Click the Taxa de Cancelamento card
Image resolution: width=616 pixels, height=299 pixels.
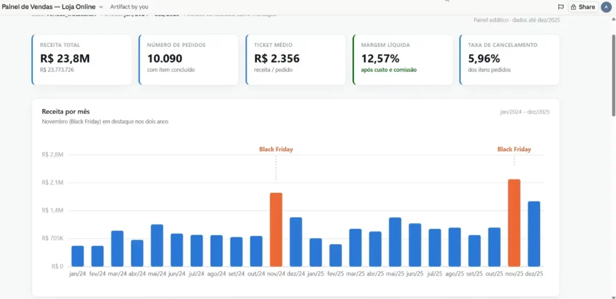click(510, 60)
